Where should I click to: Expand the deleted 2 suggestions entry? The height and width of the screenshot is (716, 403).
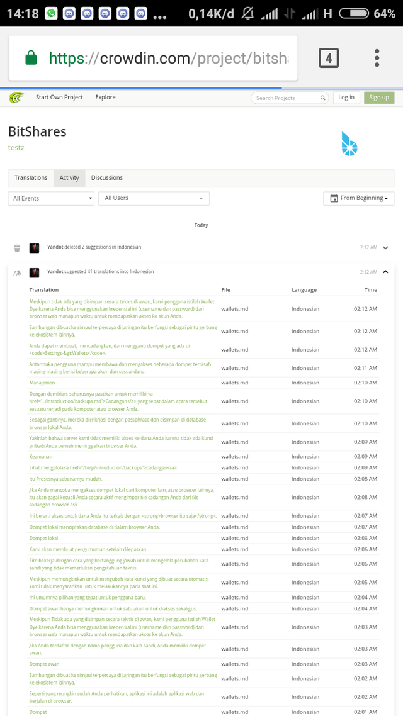point(385,247)
